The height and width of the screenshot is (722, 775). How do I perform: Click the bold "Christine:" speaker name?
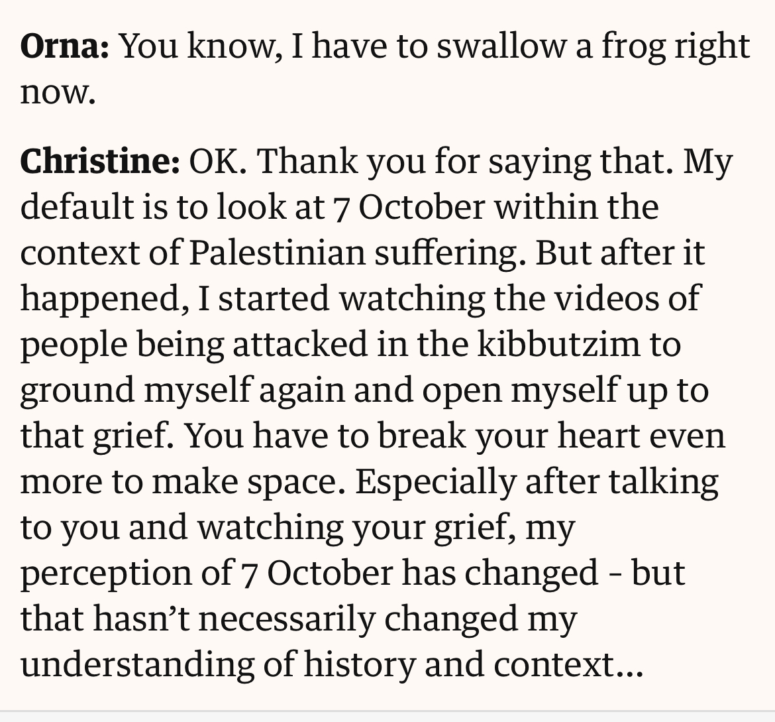[x=100, y=161]
